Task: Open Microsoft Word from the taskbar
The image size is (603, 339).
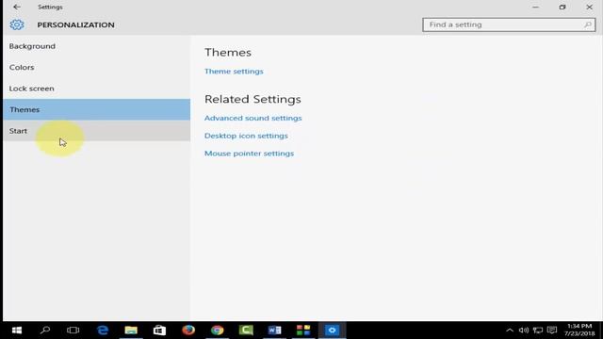Action: click(x=274, y=331)
